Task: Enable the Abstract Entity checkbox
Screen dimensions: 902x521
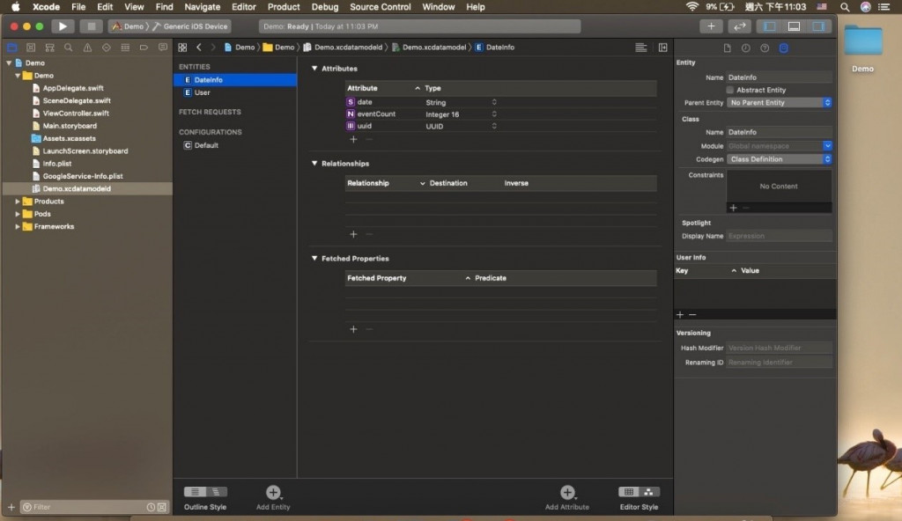Action: click(730, 90)
